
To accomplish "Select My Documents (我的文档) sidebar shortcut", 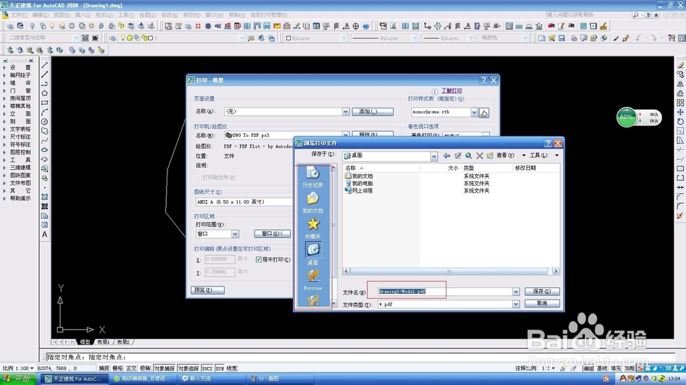I will pos(312,203).
